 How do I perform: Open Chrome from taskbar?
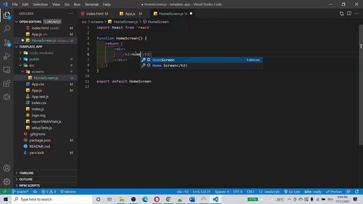[x=168, y=199]
